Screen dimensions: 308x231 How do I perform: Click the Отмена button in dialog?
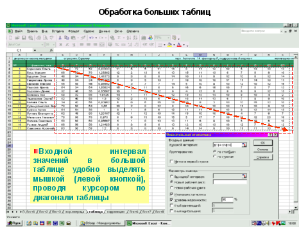point(263,150)
